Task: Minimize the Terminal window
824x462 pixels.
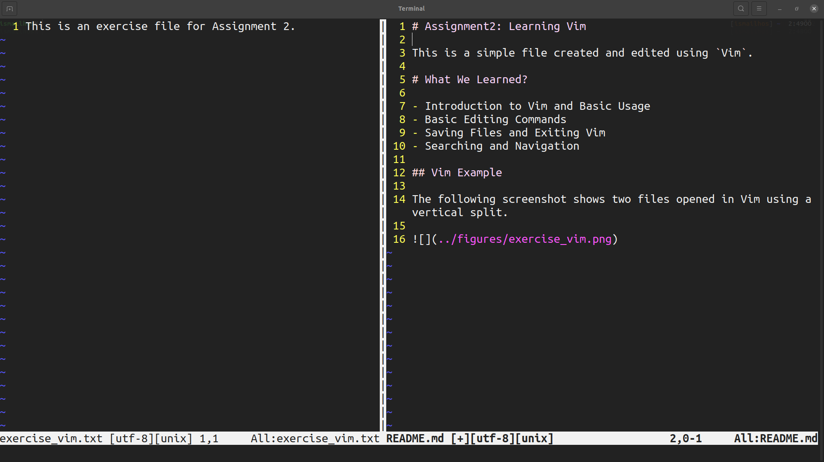Action: 779,9
